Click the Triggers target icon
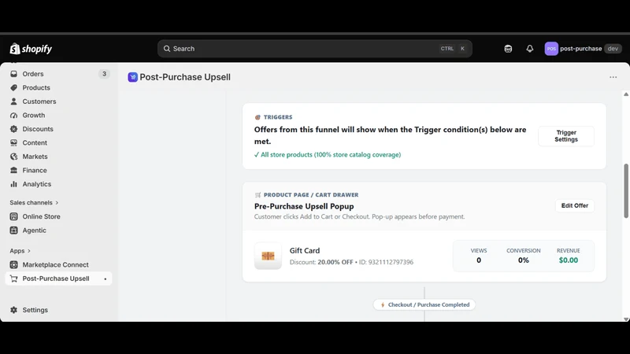This screenshot has height=354, width=630. point(258,117)
